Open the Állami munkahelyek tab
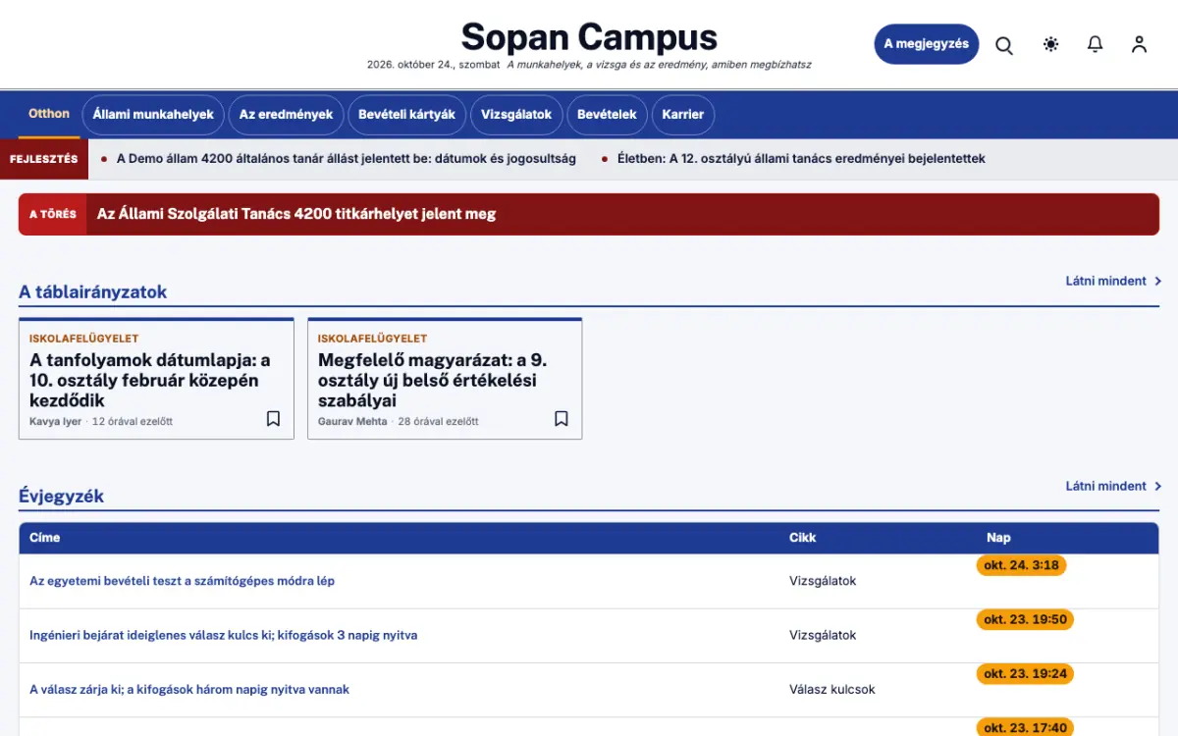 click(153, 115)
